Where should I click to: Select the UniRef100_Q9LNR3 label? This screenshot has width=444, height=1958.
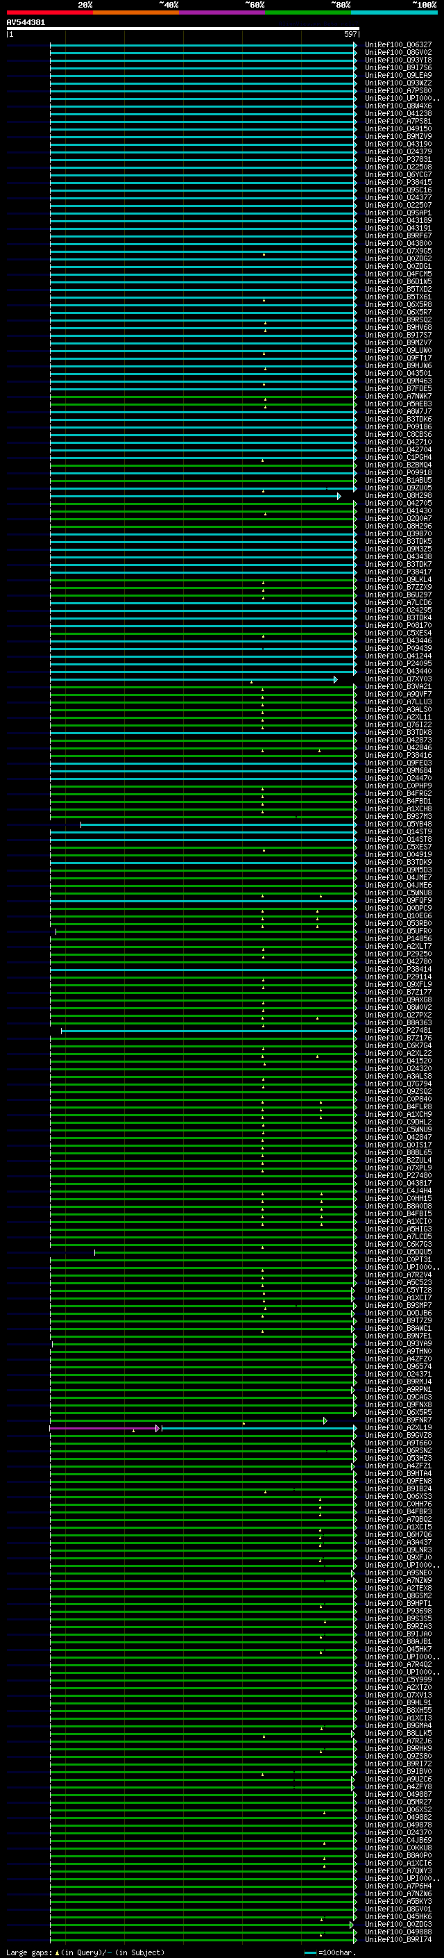coord(398,1550)
